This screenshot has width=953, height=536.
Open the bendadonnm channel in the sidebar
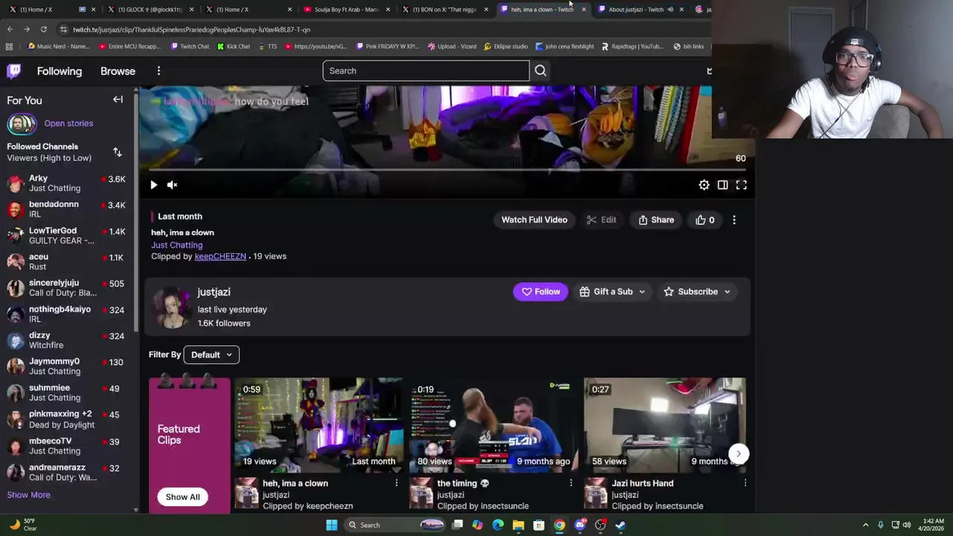click(x=67, y=209)
